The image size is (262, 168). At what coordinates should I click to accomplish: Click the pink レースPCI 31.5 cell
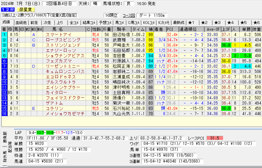click(x=215, y=138)
